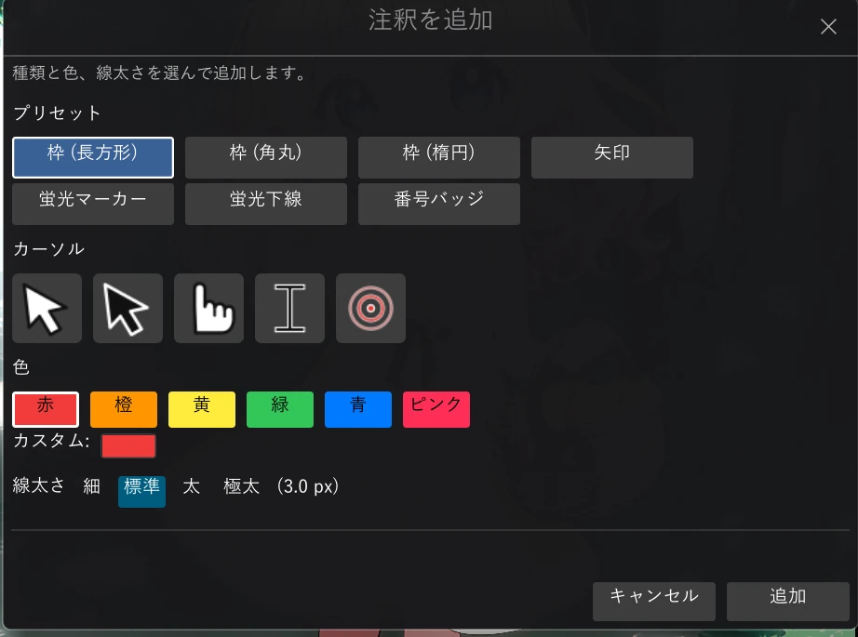The height and width of the screenshot is (637, 858).
Task: Choose the 蛍光下線 preset
Action: [x=266, y=204]
